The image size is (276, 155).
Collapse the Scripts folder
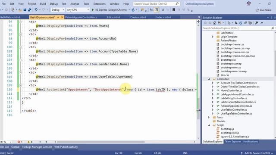click(x=209, y=125)
